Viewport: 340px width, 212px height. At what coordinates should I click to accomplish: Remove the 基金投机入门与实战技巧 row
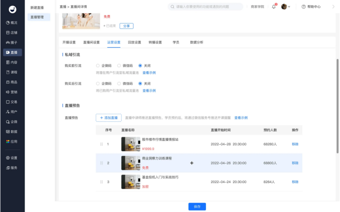coord(295,182)
